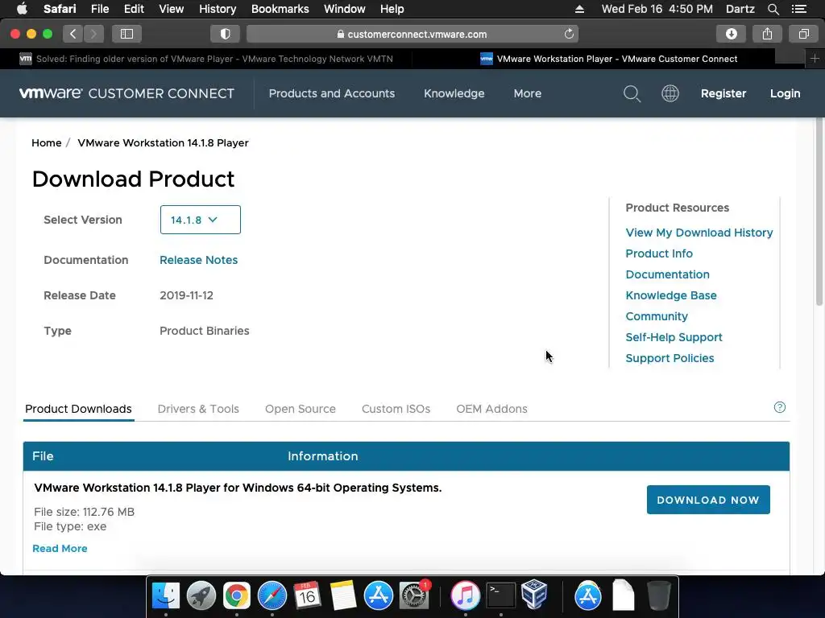
Task: Click Safari forward navigation arrow
Action: 93,34
